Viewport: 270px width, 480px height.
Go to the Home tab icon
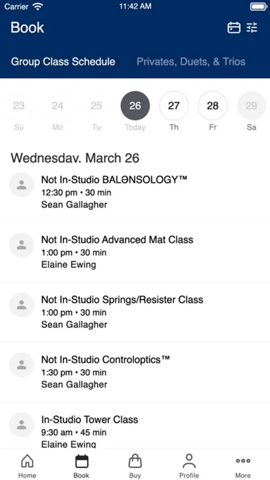(27, 461)
